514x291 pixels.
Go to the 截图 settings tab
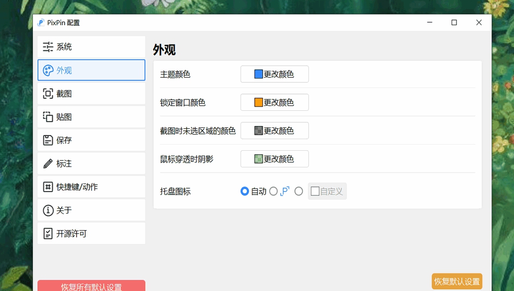91,94
